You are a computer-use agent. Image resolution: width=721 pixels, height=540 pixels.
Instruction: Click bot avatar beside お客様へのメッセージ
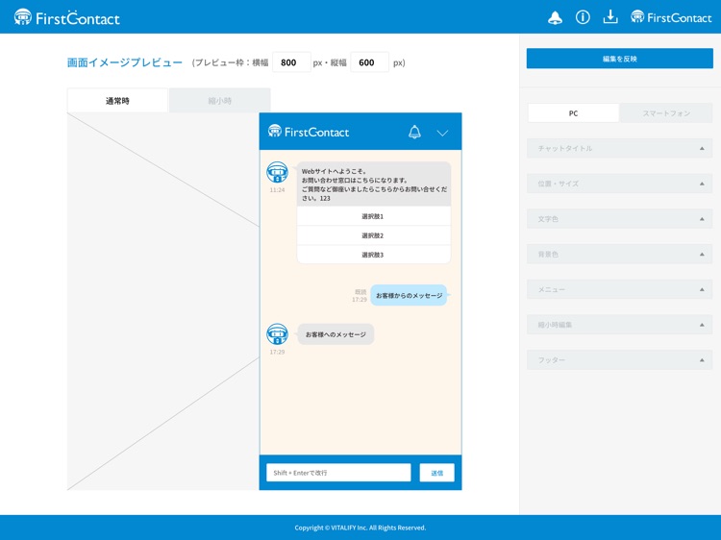click(277, 334)
